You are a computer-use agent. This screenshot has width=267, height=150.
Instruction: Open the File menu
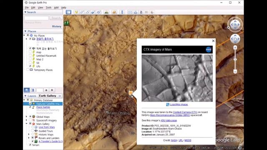(27, 7)
